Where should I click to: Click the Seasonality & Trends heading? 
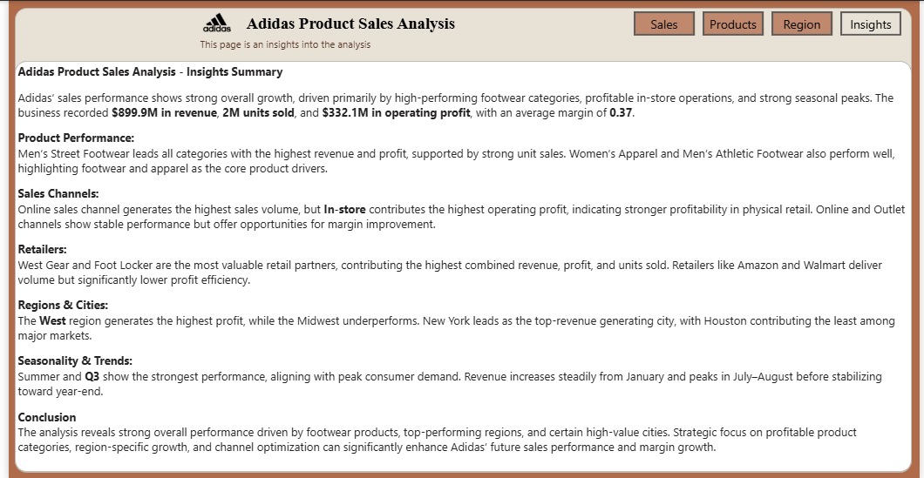coord(75,360)
